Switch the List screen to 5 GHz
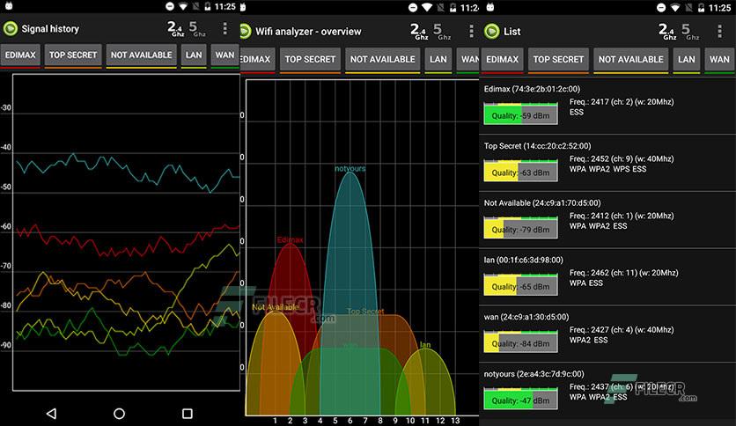The width and height of the screenshot is (736, 426). pyautogui.click(x=690, y=32)
